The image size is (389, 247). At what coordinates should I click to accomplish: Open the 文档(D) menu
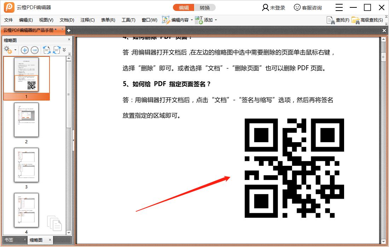67,20
